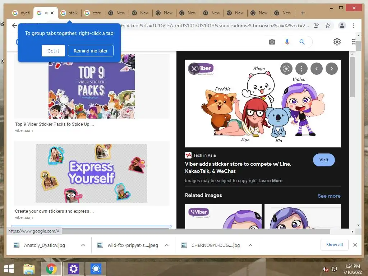Open Google quick settings gear
Image resolution: width=368 pixels, height=276 pixels.
click(x=337, y=42)
